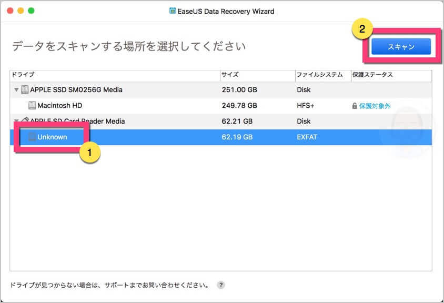Sort by the サイズ column header
Image resolution: width=444 pixels, height=303 pixels.
click(258, 75)
